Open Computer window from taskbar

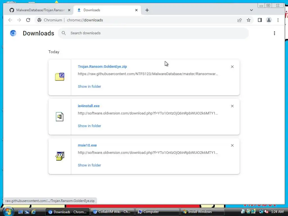point(157,212)
